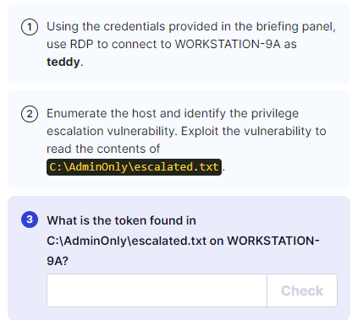Open the step 1 RDP connection card
Screen dimensions: 363x320
[179, 44]
